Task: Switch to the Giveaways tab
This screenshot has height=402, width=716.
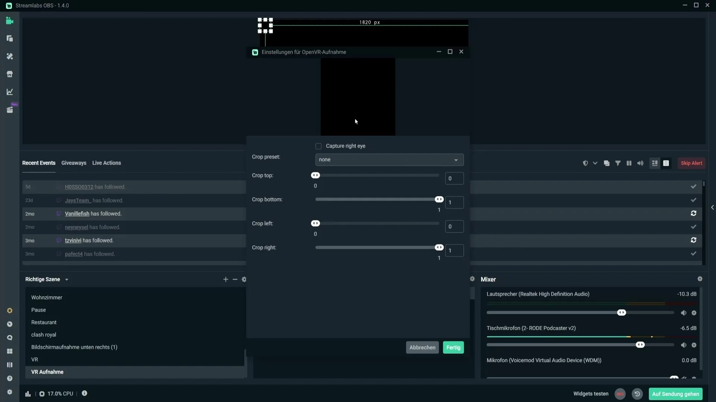Action: coord(74,163)
